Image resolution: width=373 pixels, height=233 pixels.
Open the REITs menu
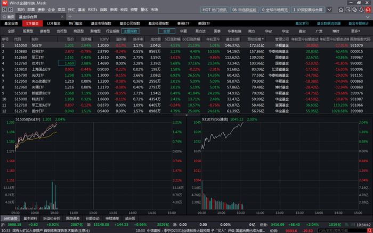(93, 10)
